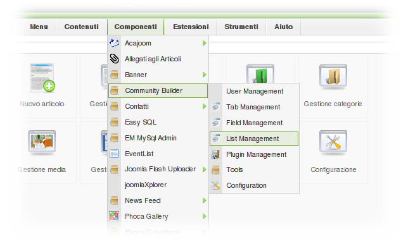This screenshot has width=401, height=239.
Task: Expand the Banner submenu arrow
Action: point(204,75)
